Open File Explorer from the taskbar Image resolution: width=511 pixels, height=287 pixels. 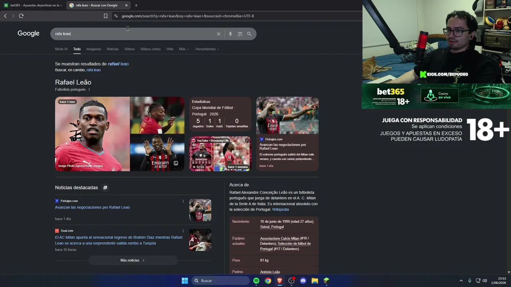coord(315,281)
